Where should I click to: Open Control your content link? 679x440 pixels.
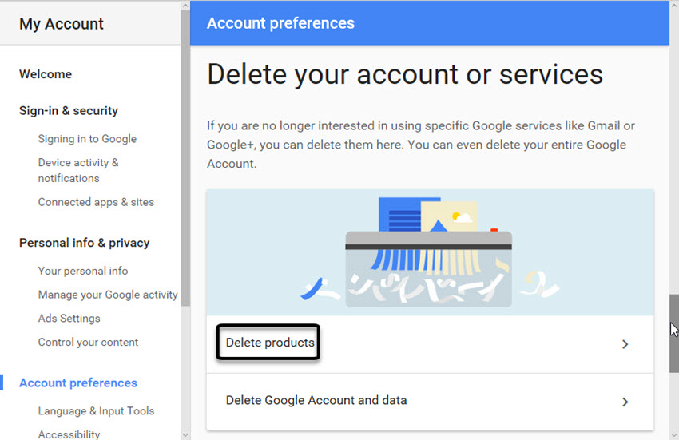(x=88, y=343)
